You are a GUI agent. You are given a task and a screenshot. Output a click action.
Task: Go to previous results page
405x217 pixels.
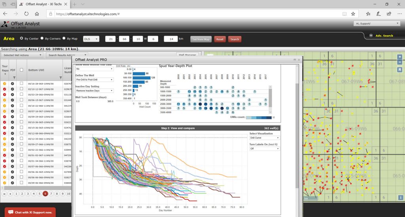pos(10,194)
